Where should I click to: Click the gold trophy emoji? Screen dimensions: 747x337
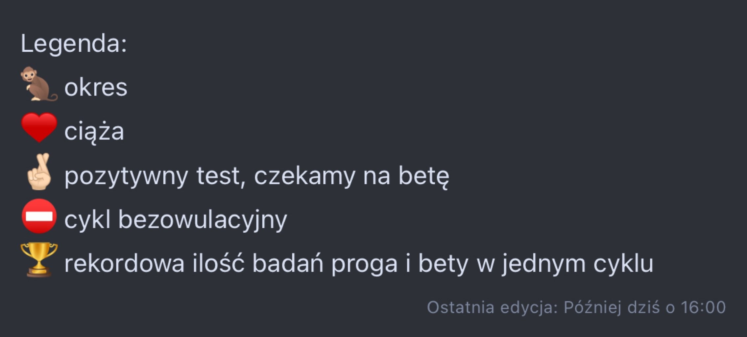(x=39, y=259)
